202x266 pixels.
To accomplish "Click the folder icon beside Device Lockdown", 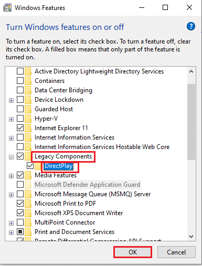I will [28, 100].
